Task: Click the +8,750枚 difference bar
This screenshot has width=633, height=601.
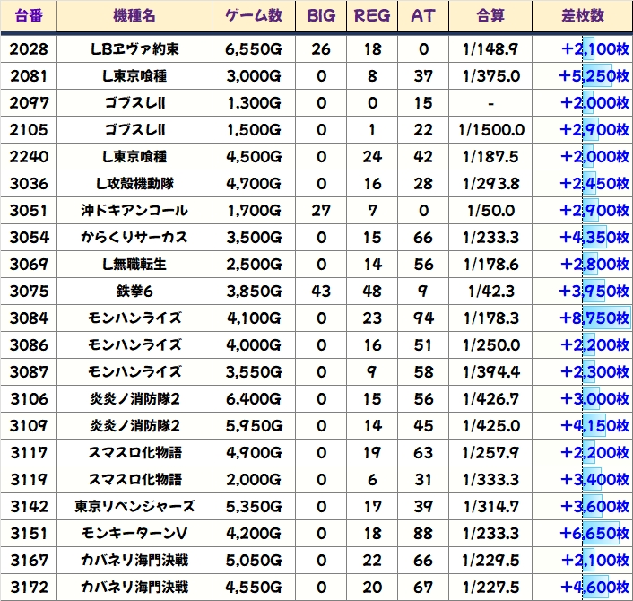Action: [593, 318]
